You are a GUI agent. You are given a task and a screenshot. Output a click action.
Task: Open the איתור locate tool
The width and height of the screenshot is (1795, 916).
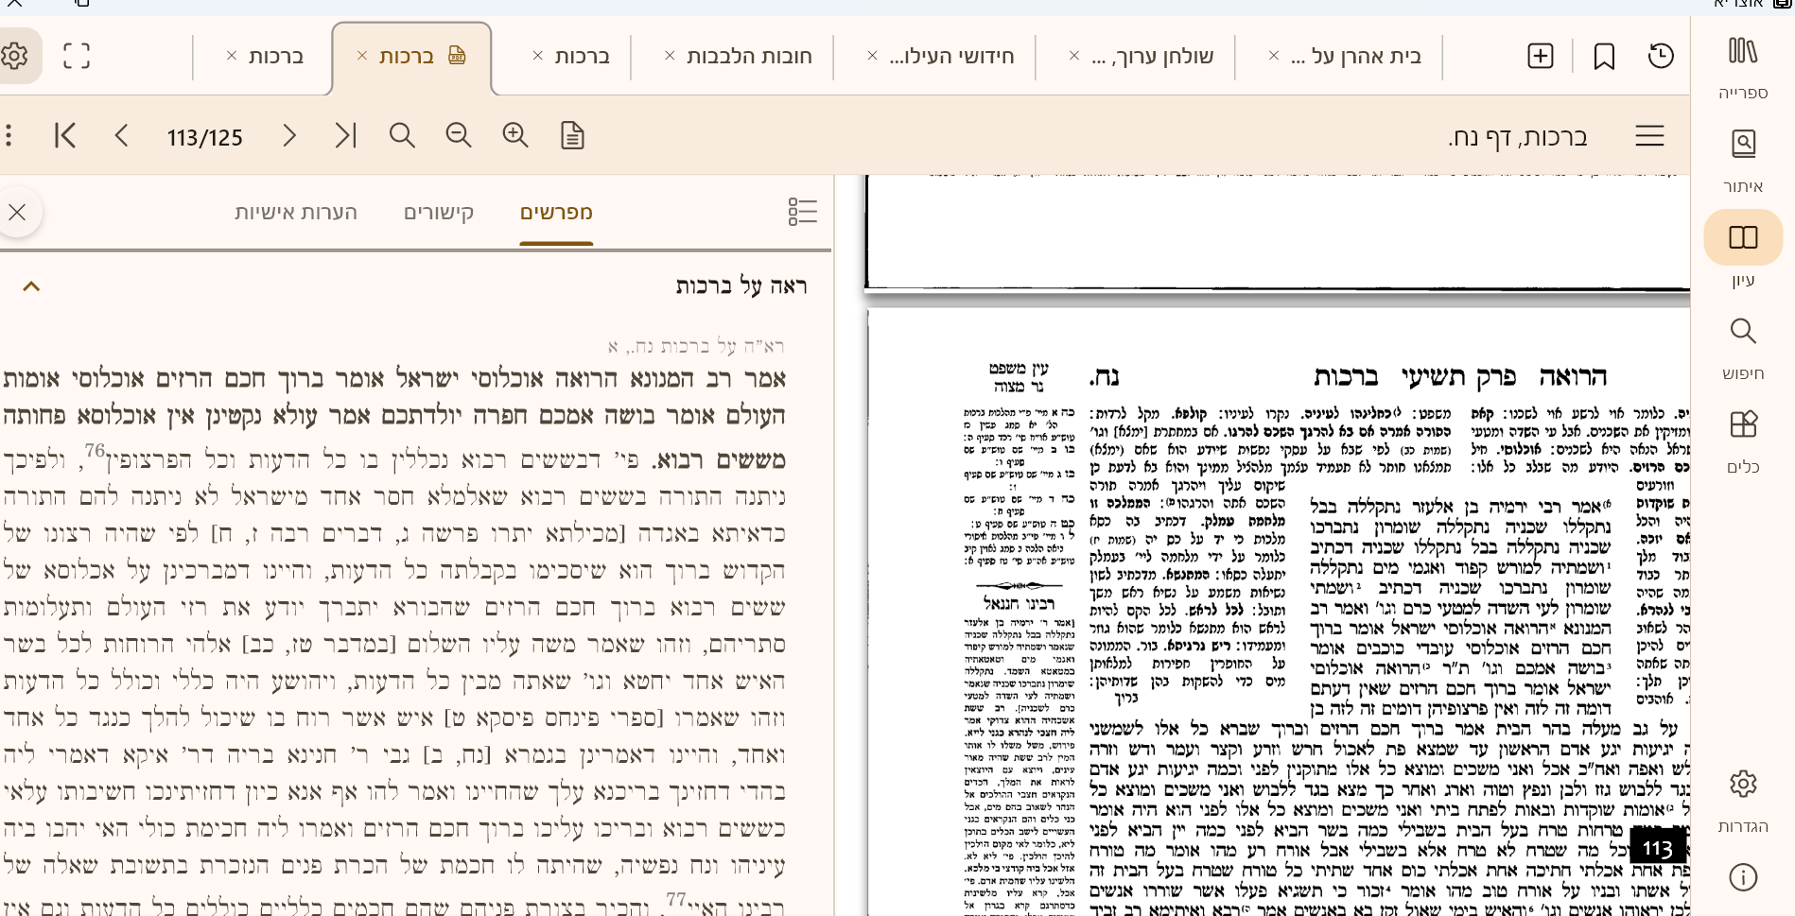coord(1742,145)
